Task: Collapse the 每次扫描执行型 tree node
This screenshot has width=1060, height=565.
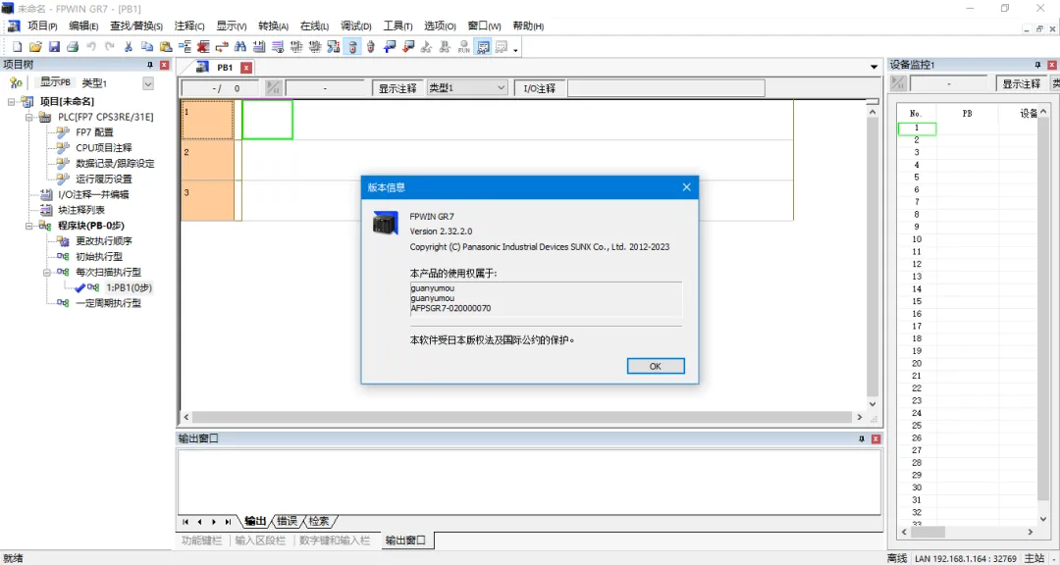Action: point(47,273)
